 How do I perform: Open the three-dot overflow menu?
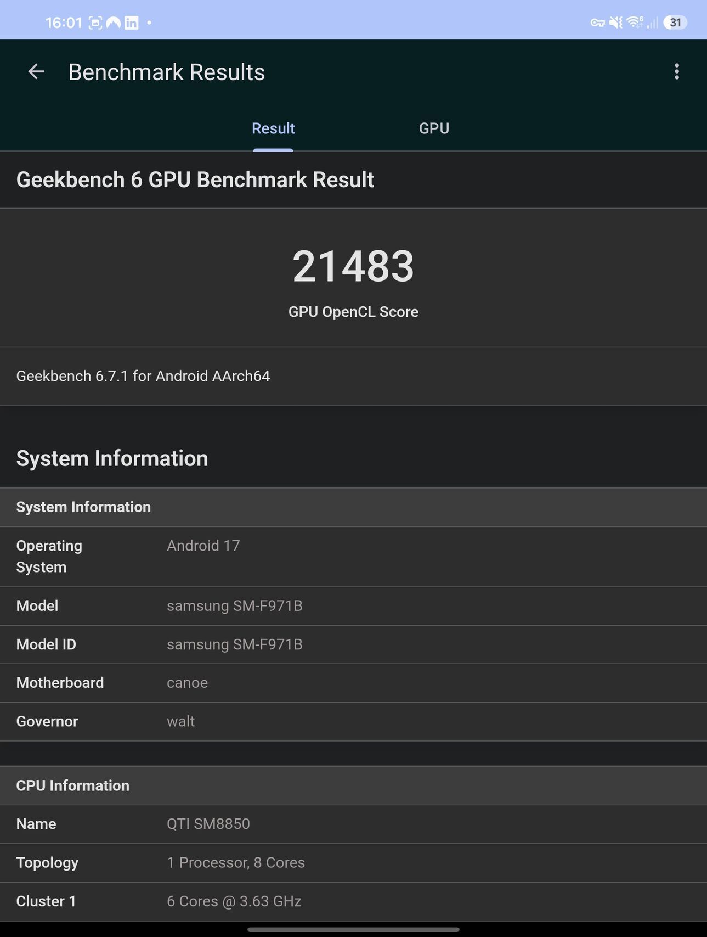click(x=677, y=71)
